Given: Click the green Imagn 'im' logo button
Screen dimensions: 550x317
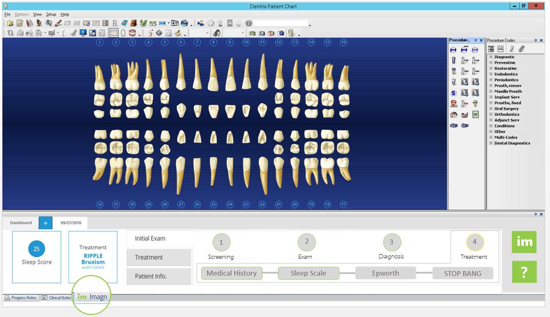Looking at the screenshot, I should [524, 242].
